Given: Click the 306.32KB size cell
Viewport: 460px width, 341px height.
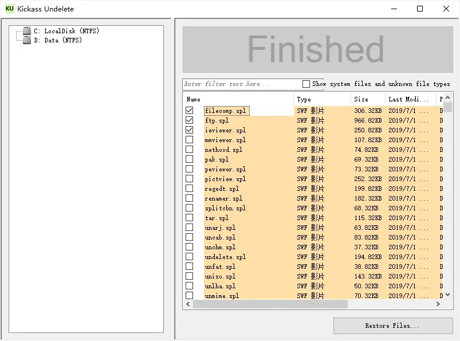Looking at the screenshot, I should pyautogui.click(x=368, y=111).
